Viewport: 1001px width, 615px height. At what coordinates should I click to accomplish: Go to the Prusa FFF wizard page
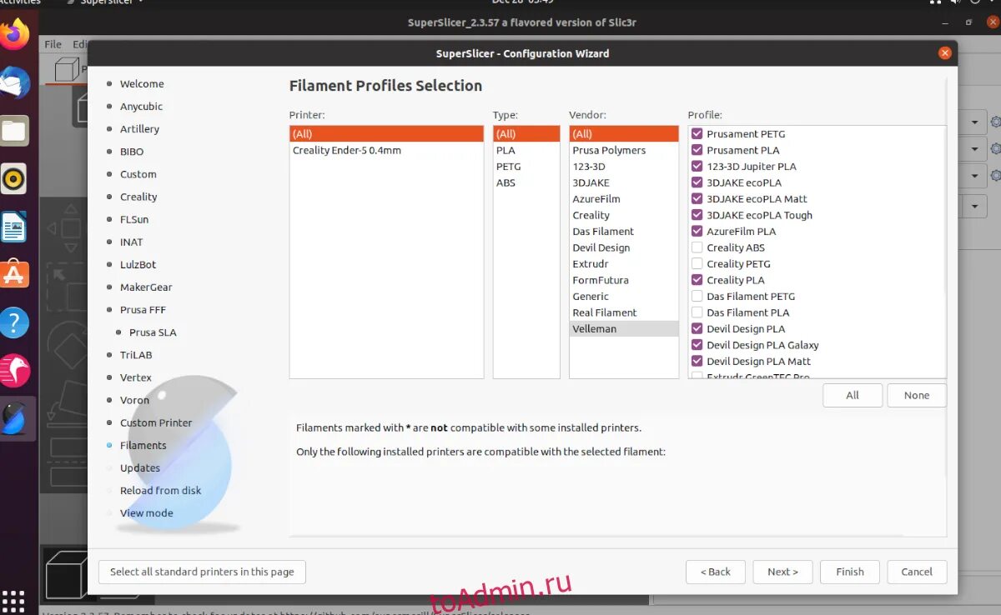pos(143,309)
